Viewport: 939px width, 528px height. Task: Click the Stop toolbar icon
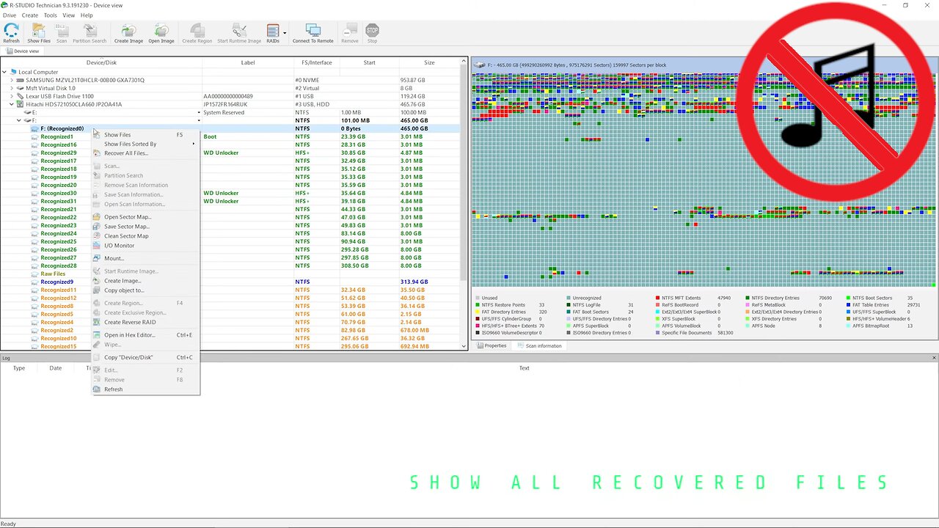pyautogui.click(x=372, y=33)
